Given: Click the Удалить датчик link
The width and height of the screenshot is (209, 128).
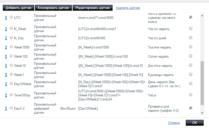Looking at the screenshot, I should 128,8.
